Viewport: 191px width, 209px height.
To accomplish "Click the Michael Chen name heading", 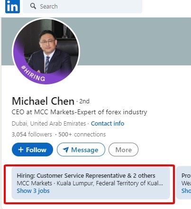I will coord(43,101).
